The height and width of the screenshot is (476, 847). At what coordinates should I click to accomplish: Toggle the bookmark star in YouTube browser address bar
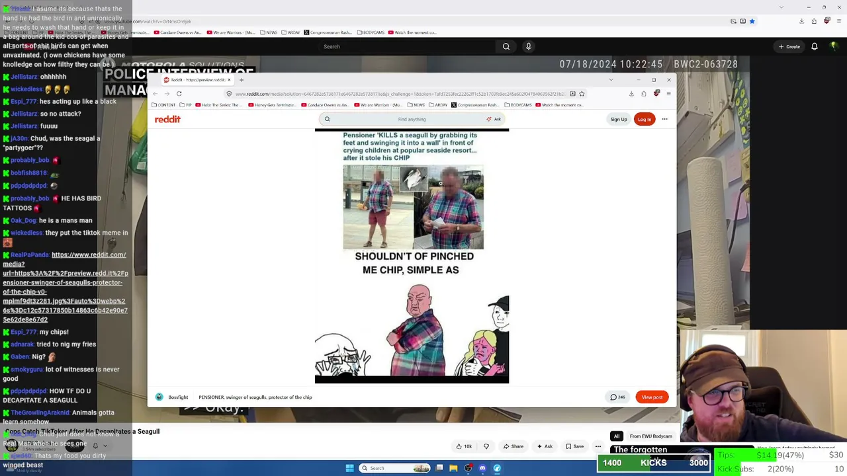pyautogui.click(x=752, y=21)
